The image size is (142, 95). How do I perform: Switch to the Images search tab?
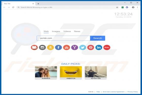56,31
